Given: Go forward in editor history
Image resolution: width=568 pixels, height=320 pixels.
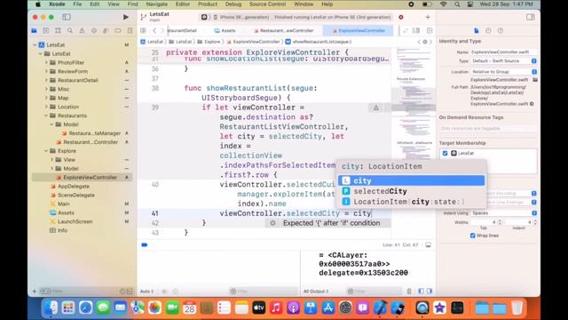Looking at the screenshot, I should (x=162, y=31).
